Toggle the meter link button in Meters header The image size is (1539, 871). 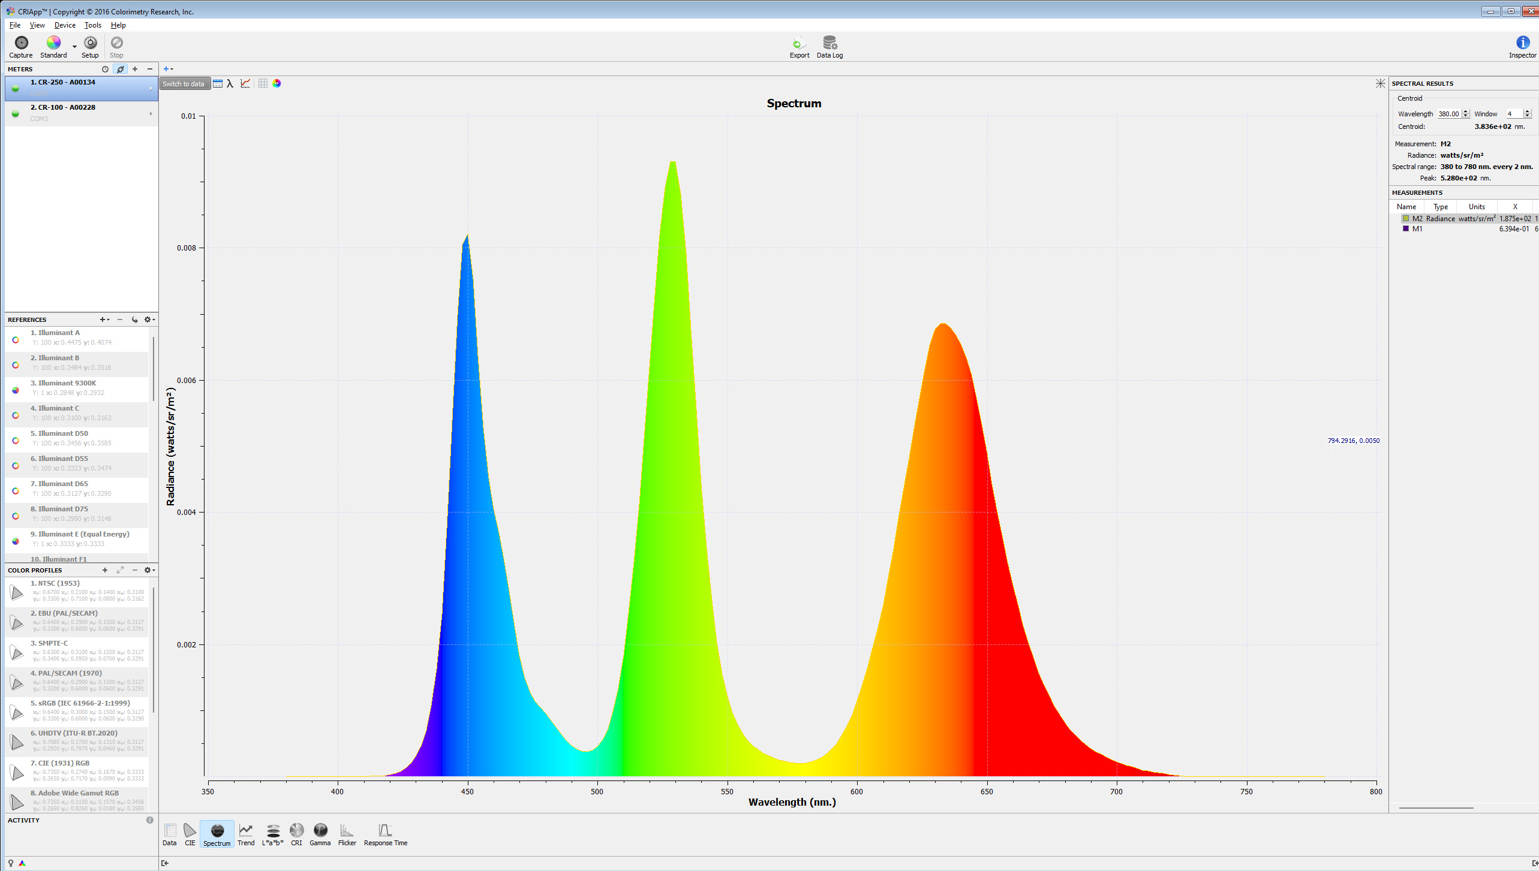121,69
